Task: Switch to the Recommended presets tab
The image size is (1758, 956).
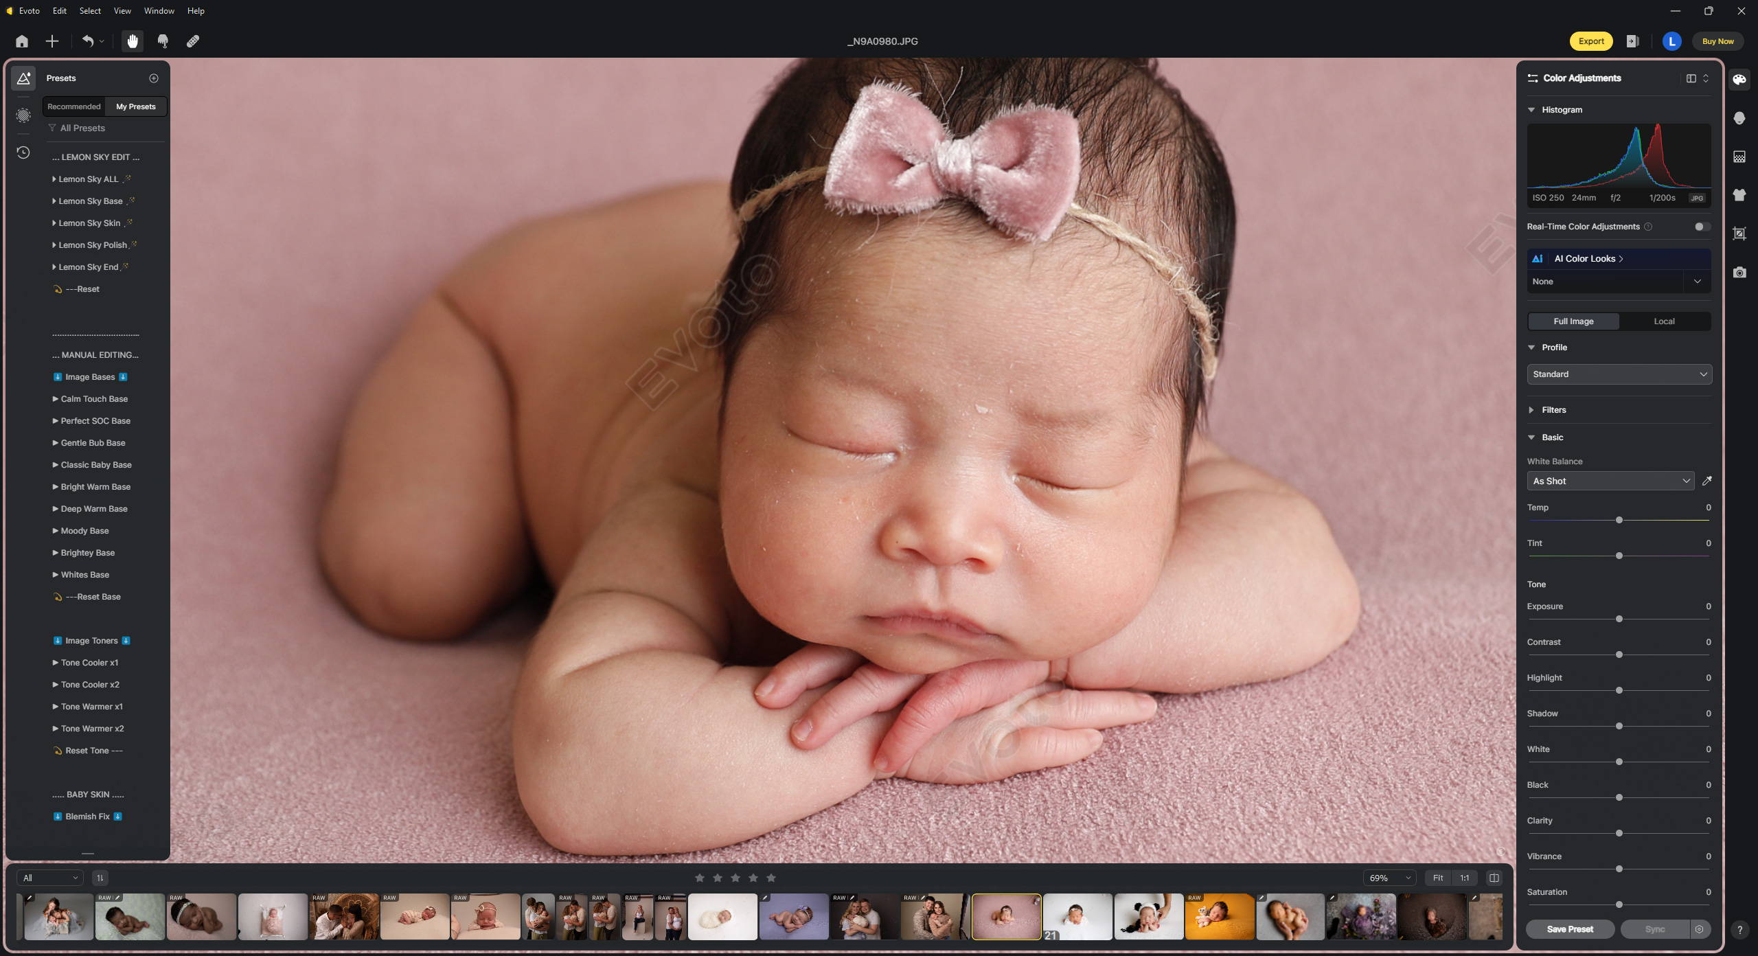Action: (x=74, y=106)
